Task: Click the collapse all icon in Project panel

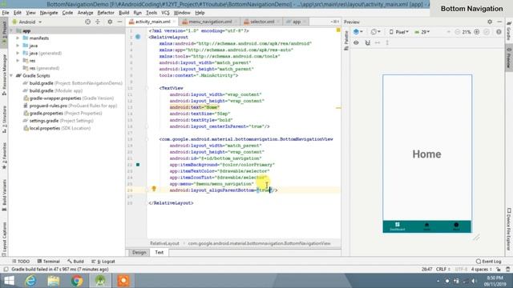Action: [x=98, y=22]
